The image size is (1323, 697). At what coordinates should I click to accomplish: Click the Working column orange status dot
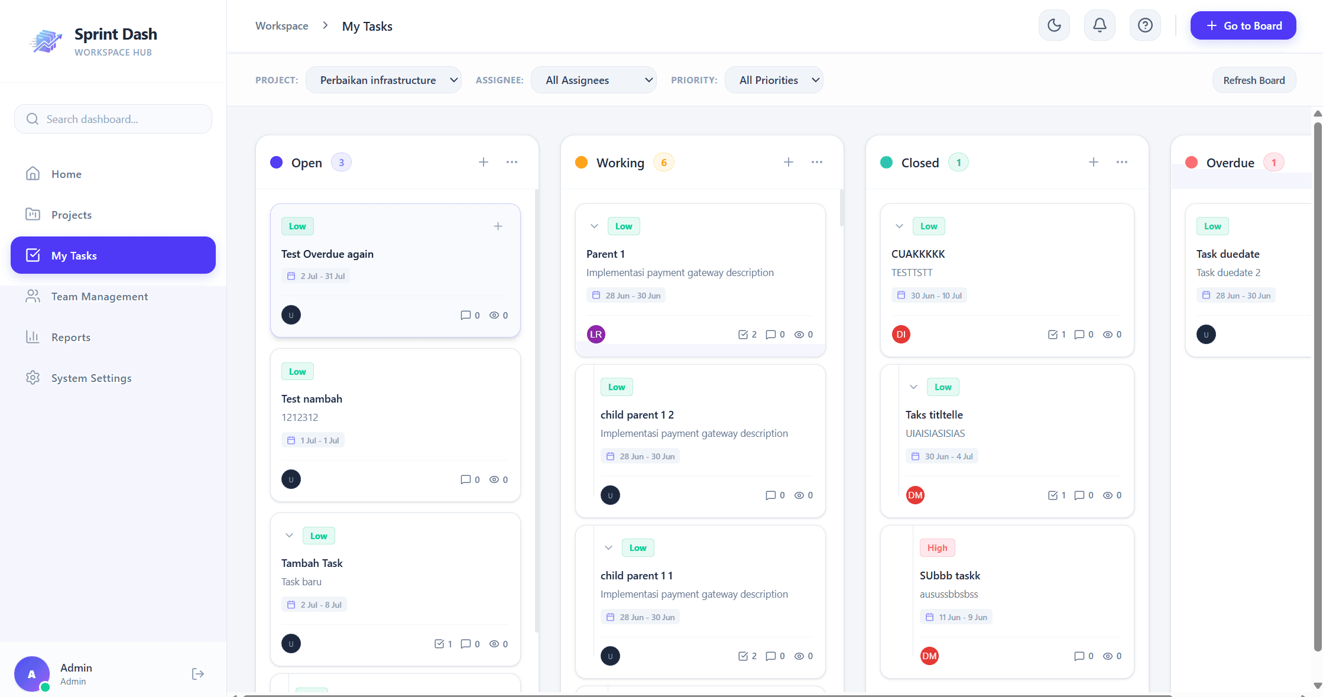pyautogui.click(x=582, y=163)
